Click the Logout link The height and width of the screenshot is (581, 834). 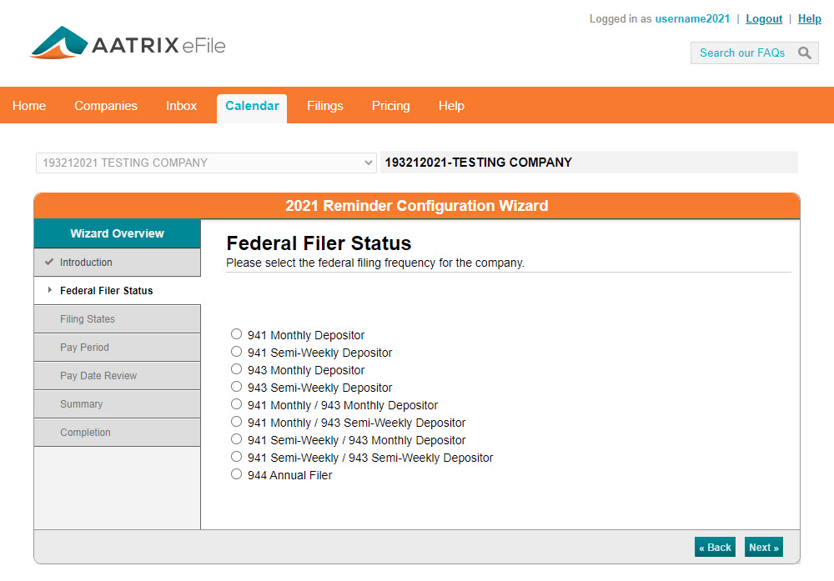pos(764,19)
